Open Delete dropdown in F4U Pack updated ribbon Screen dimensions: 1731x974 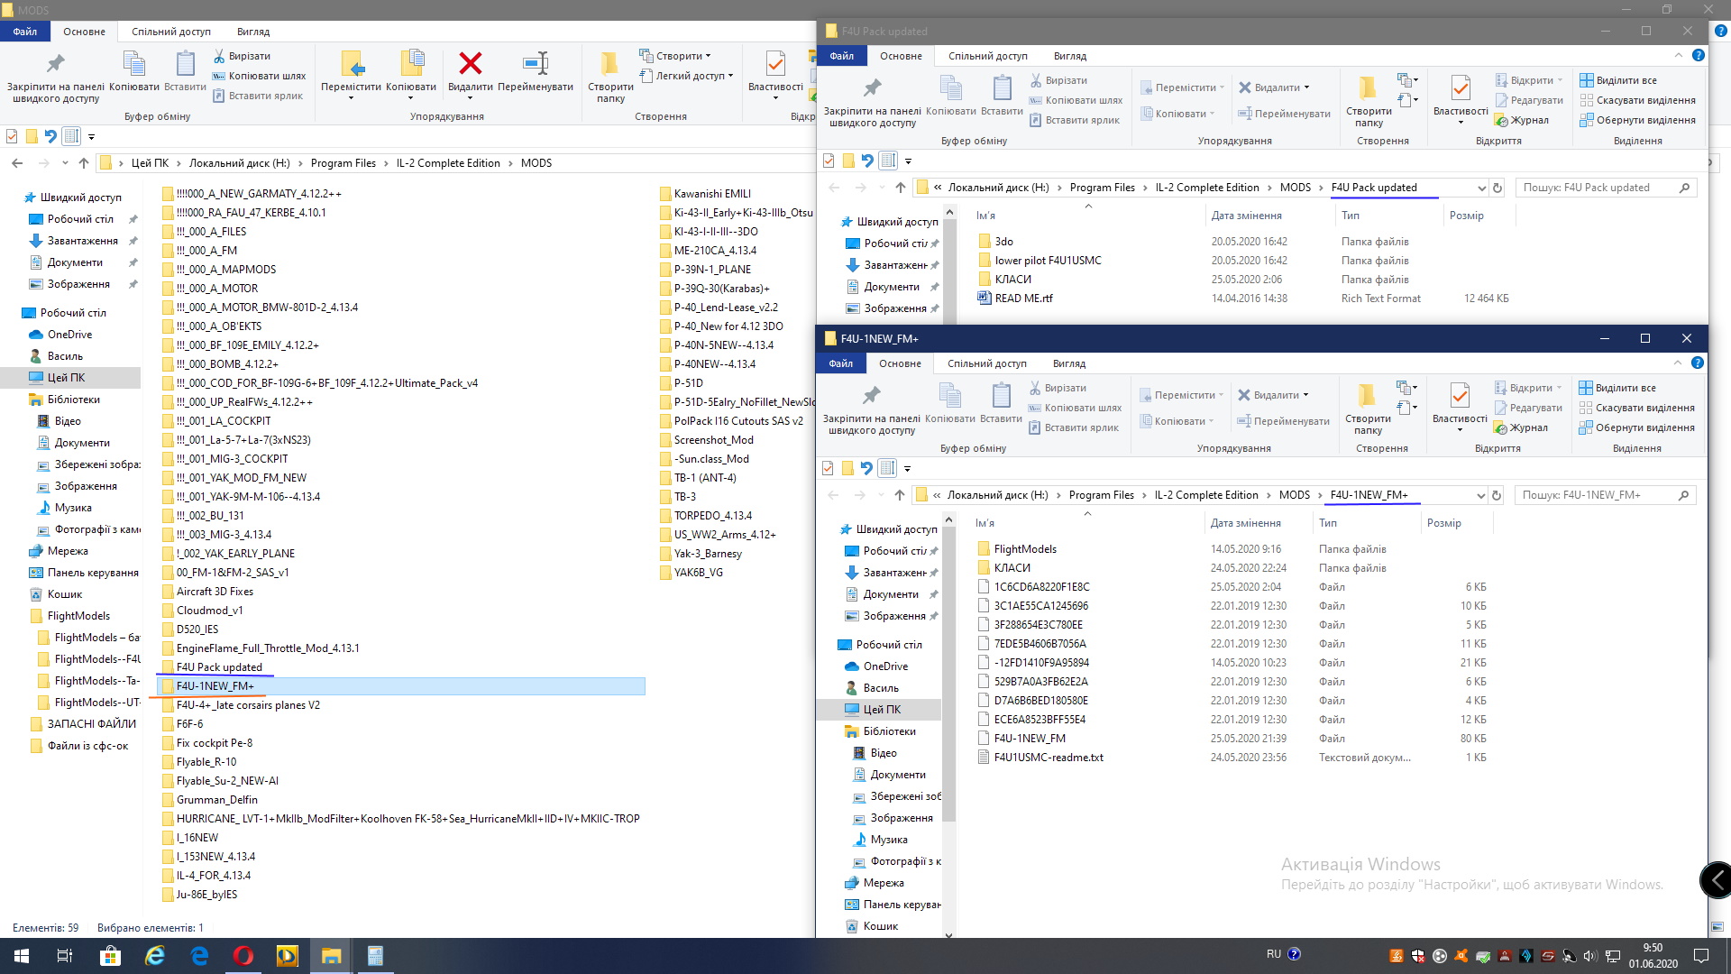(1306, 87)
